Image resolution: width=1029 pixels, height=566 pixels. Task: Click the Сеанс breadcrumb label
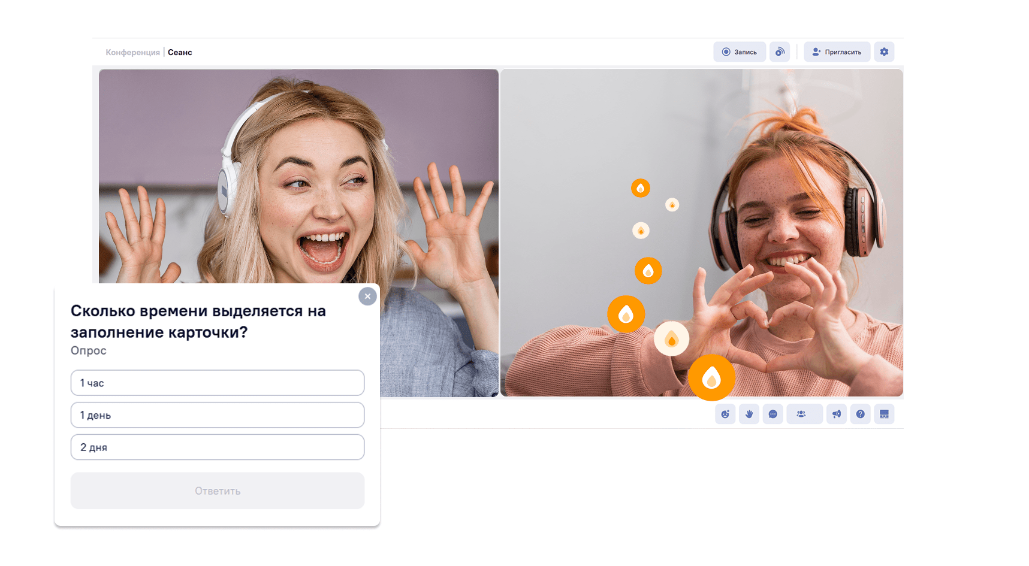180,53
